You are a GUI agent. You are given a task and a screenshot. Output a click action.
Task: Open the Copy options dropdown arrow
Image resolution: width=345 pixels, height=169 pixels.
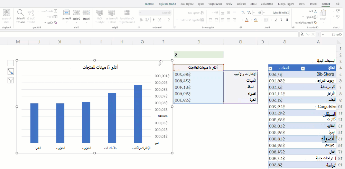[303, 17]
